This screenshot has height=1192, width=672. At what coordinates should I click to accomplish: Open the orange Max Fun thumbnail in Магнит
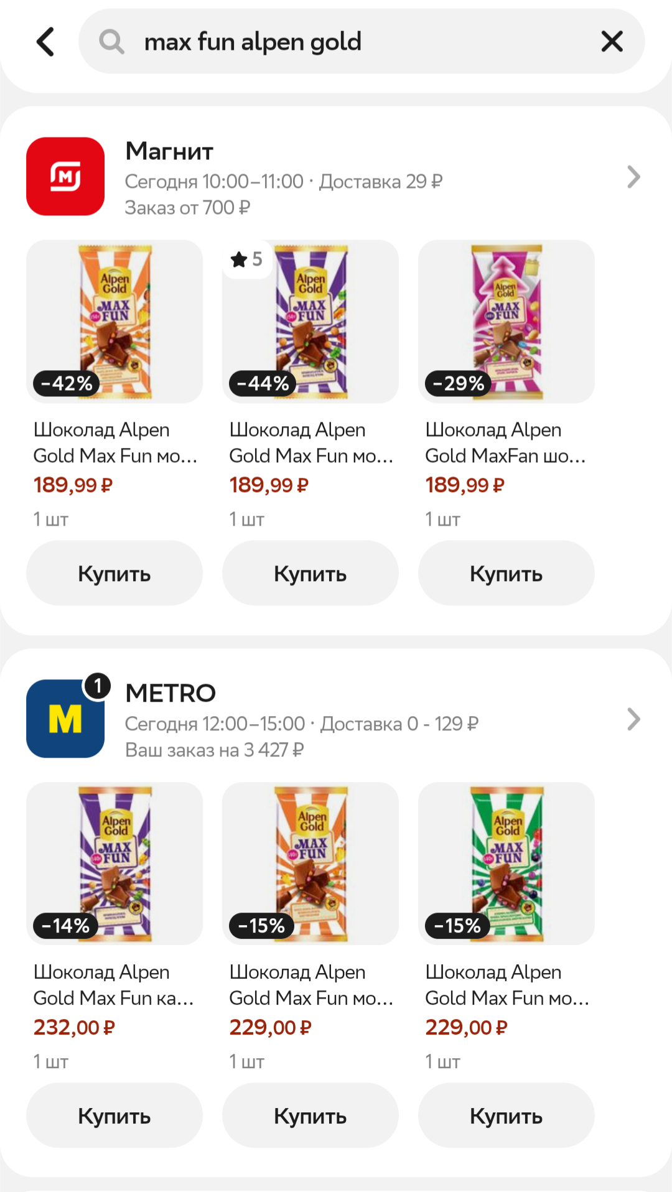point(114,322)
